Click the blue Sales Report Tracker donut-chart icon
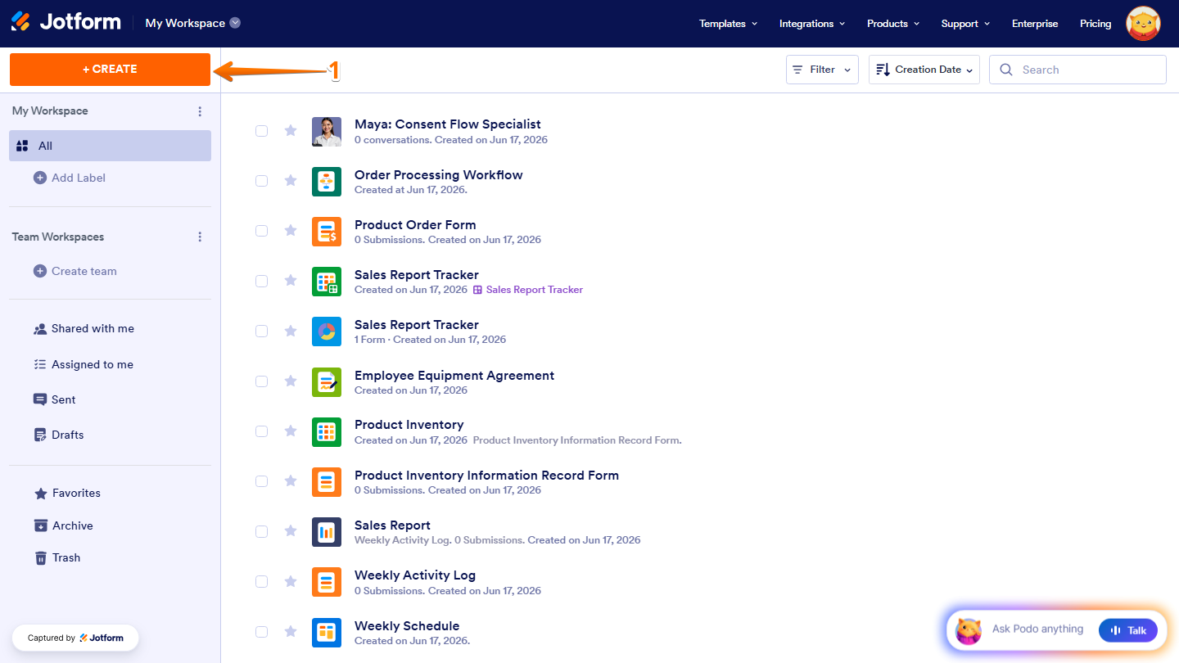The image size is (1179, 663). tap(327, 331)
